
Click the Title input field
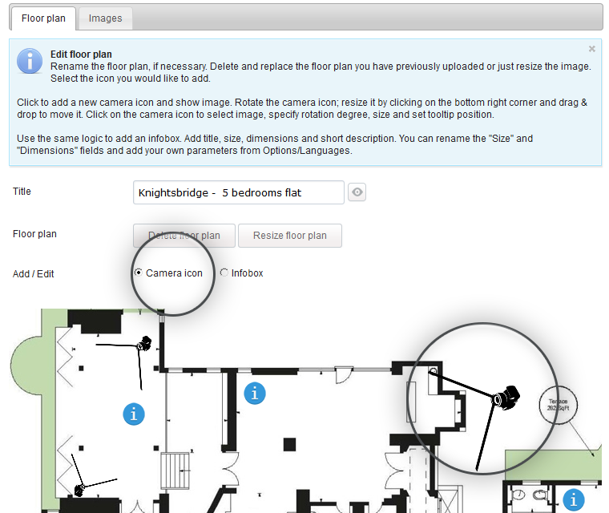[239, 192]
